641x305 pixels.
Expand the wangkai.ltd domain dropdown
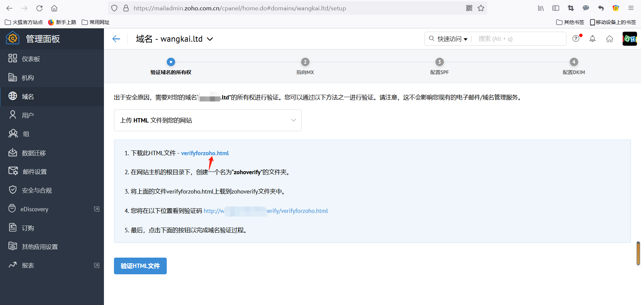tap(210, 39)
